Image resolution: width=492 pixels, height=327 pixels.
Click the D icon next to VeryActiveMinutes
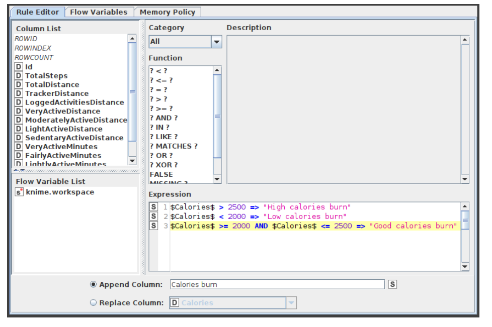click(19, 147)
